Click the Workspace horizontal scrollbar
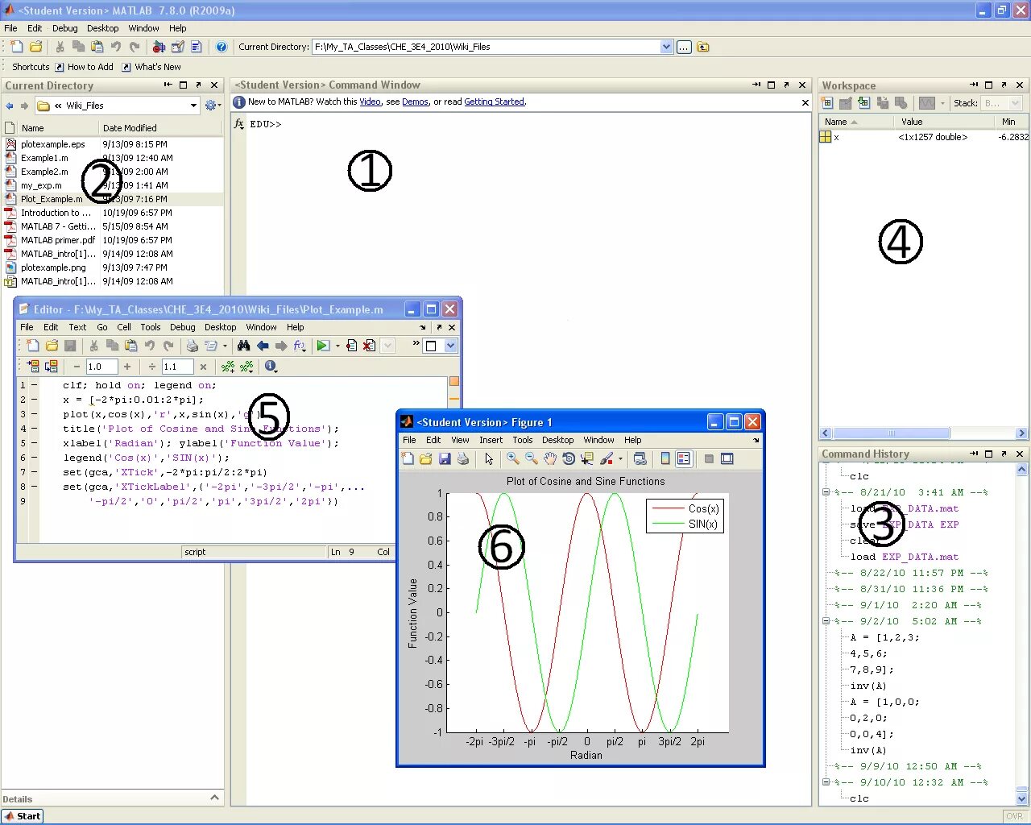Image resolution: width=1031 pixels, height=825 pixels. (x=889, y=433)
